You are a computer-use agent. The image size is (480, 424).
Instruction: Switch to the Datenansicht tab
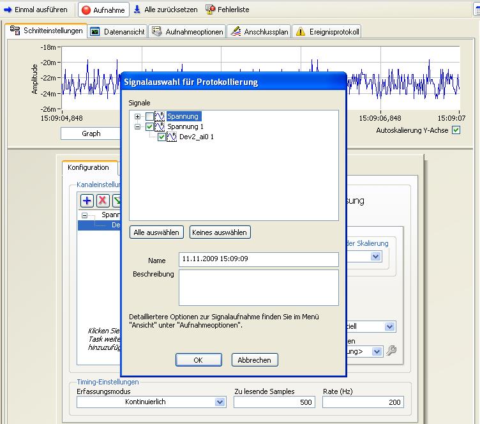click(118, 32)
